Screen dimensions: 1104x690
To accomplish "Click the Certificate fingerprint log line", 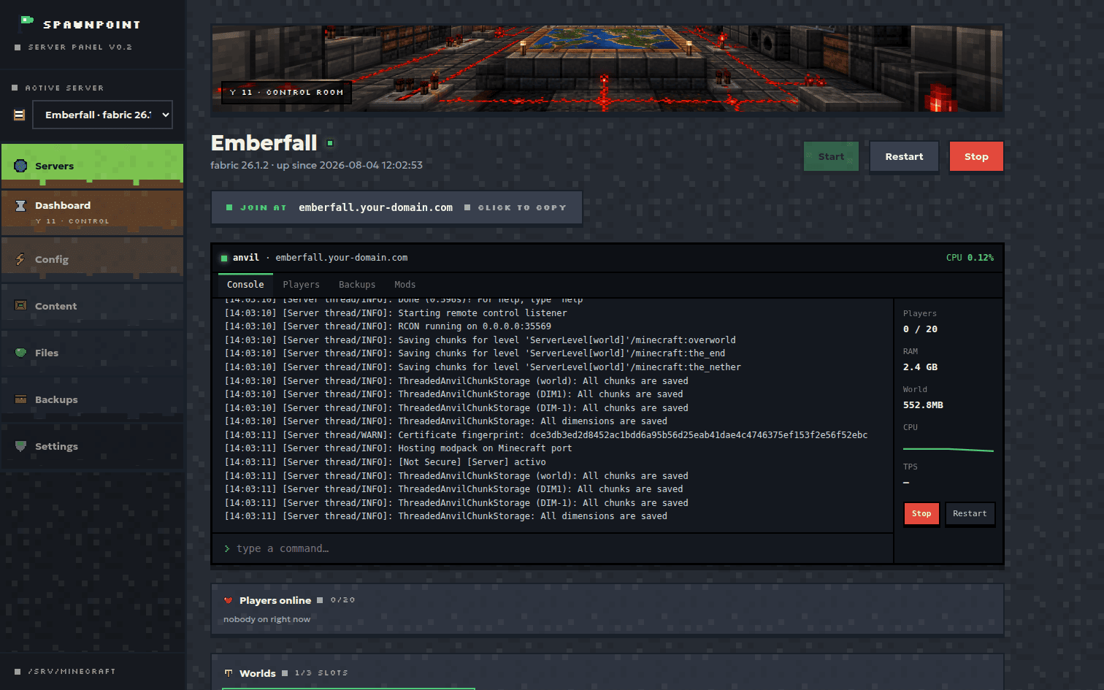I will tap(546, 435).
